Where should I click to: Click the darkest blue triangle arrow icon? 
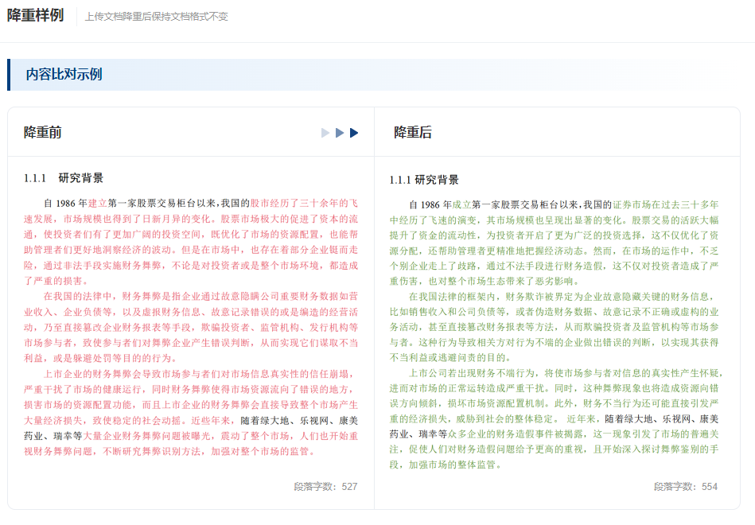pyautogui.click(x=354, y=133)
